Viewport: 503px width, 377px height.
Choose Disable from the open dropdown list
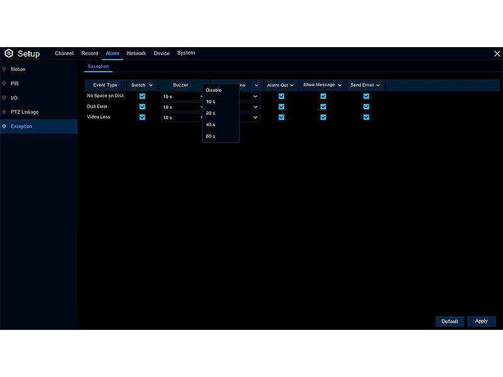[x=214, y=90]
